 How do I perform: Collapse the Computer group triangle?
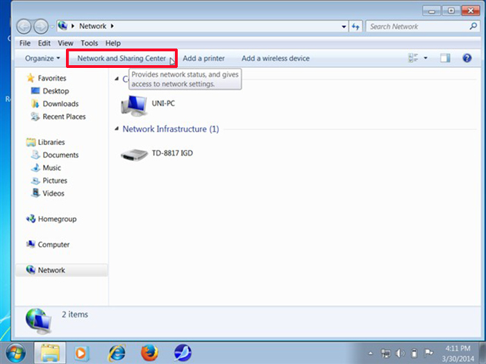(x=117, y=78)
